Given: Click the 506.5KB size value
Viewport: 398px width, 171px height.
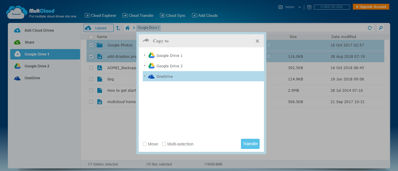Looking at the screenshot, I should click(295, 102).
